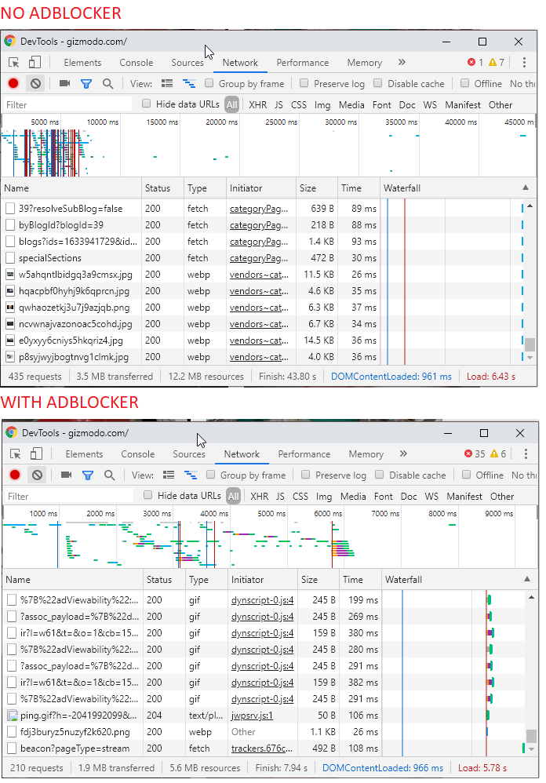
Task: Click capture screenshots camera icon in top toolbar
Action: pyautogui.click(x=64, y=83)
